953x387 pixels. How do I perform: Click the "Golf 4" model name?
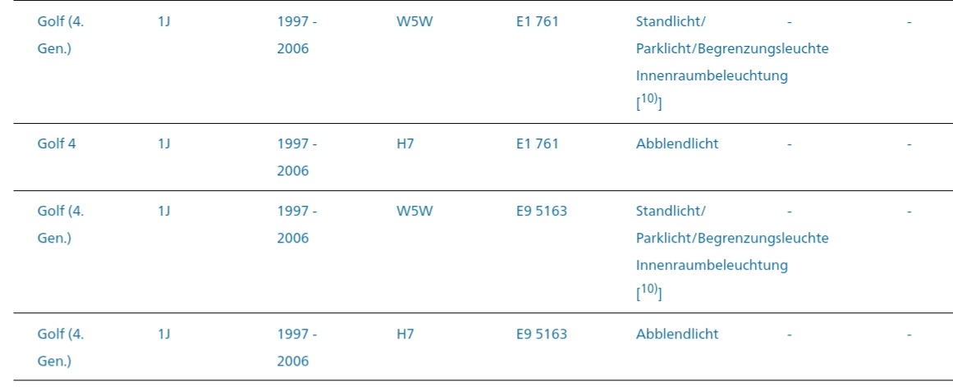57,143
